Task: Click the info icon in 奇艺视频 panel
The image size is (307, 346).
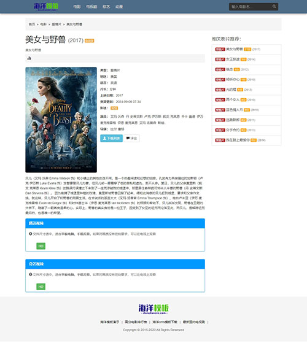Action: pos(31,274)
